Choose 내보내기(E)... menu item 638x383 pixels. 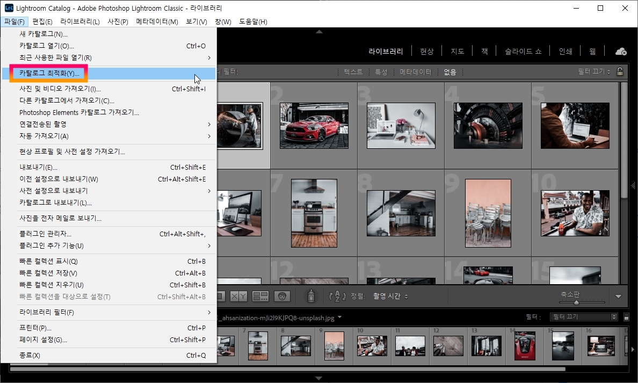[x=108, y=167]
